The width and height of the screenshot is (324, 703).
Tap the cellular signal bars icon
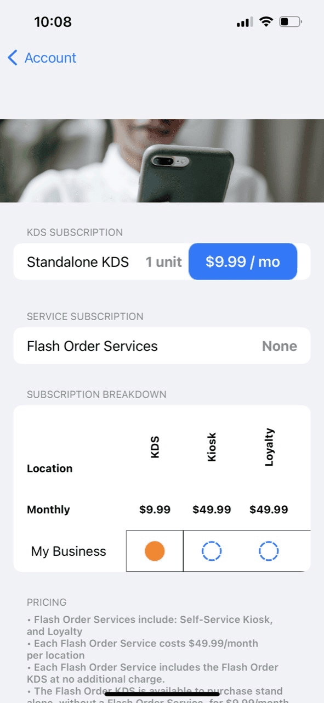(x=245, y=23)
